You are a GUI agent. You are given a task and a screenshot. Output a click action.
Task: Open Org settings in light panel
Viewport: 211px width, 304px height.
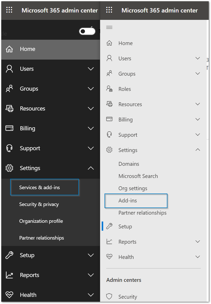point(133,188)
